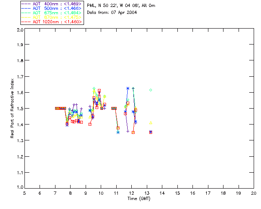Click the y-axis tick label '1.0'
Viewport: 261px width, 209px height.
coord(20,187)
